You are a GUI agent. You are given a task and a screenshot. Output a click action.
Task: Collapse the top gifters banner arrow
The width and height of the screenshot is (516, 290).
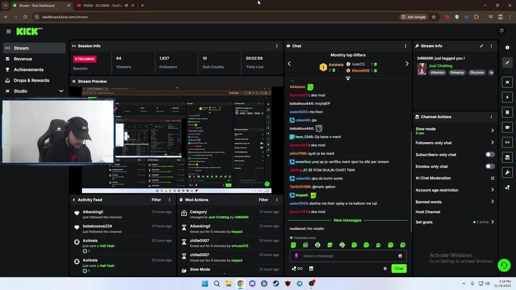[348, 78]
